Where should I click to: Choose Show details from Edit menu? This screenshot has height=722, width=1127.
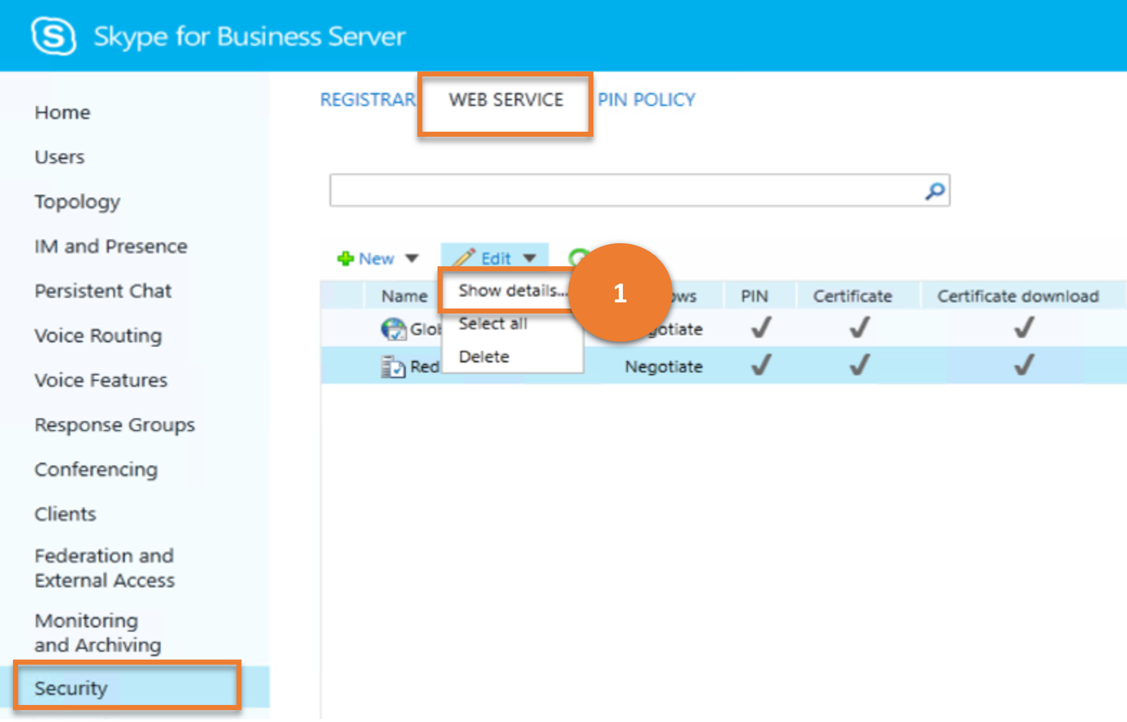[x=512, y=291]
